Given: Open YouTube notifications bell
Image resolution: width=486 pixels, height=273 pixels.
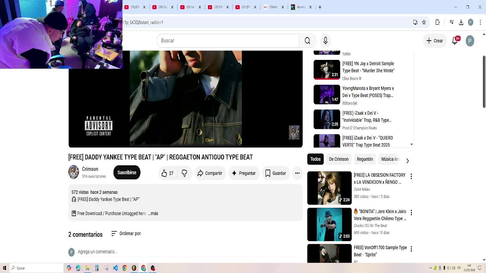Looking at the screenshot, I should (x=455, y=41).
